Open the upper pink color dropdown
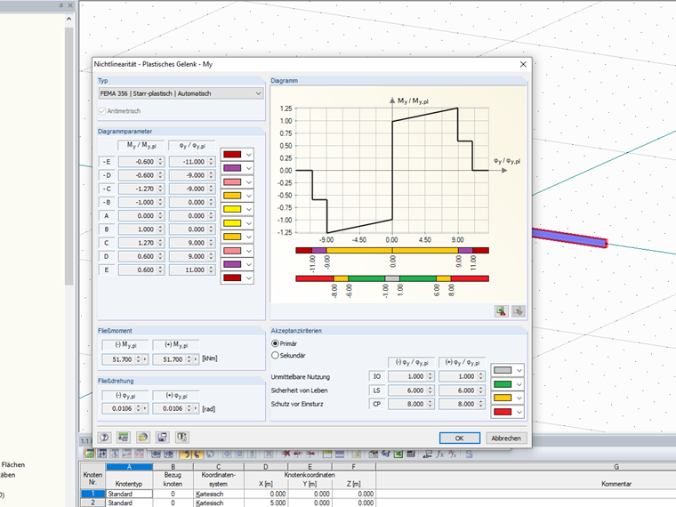The image size is (676, 507). [249, 182]
